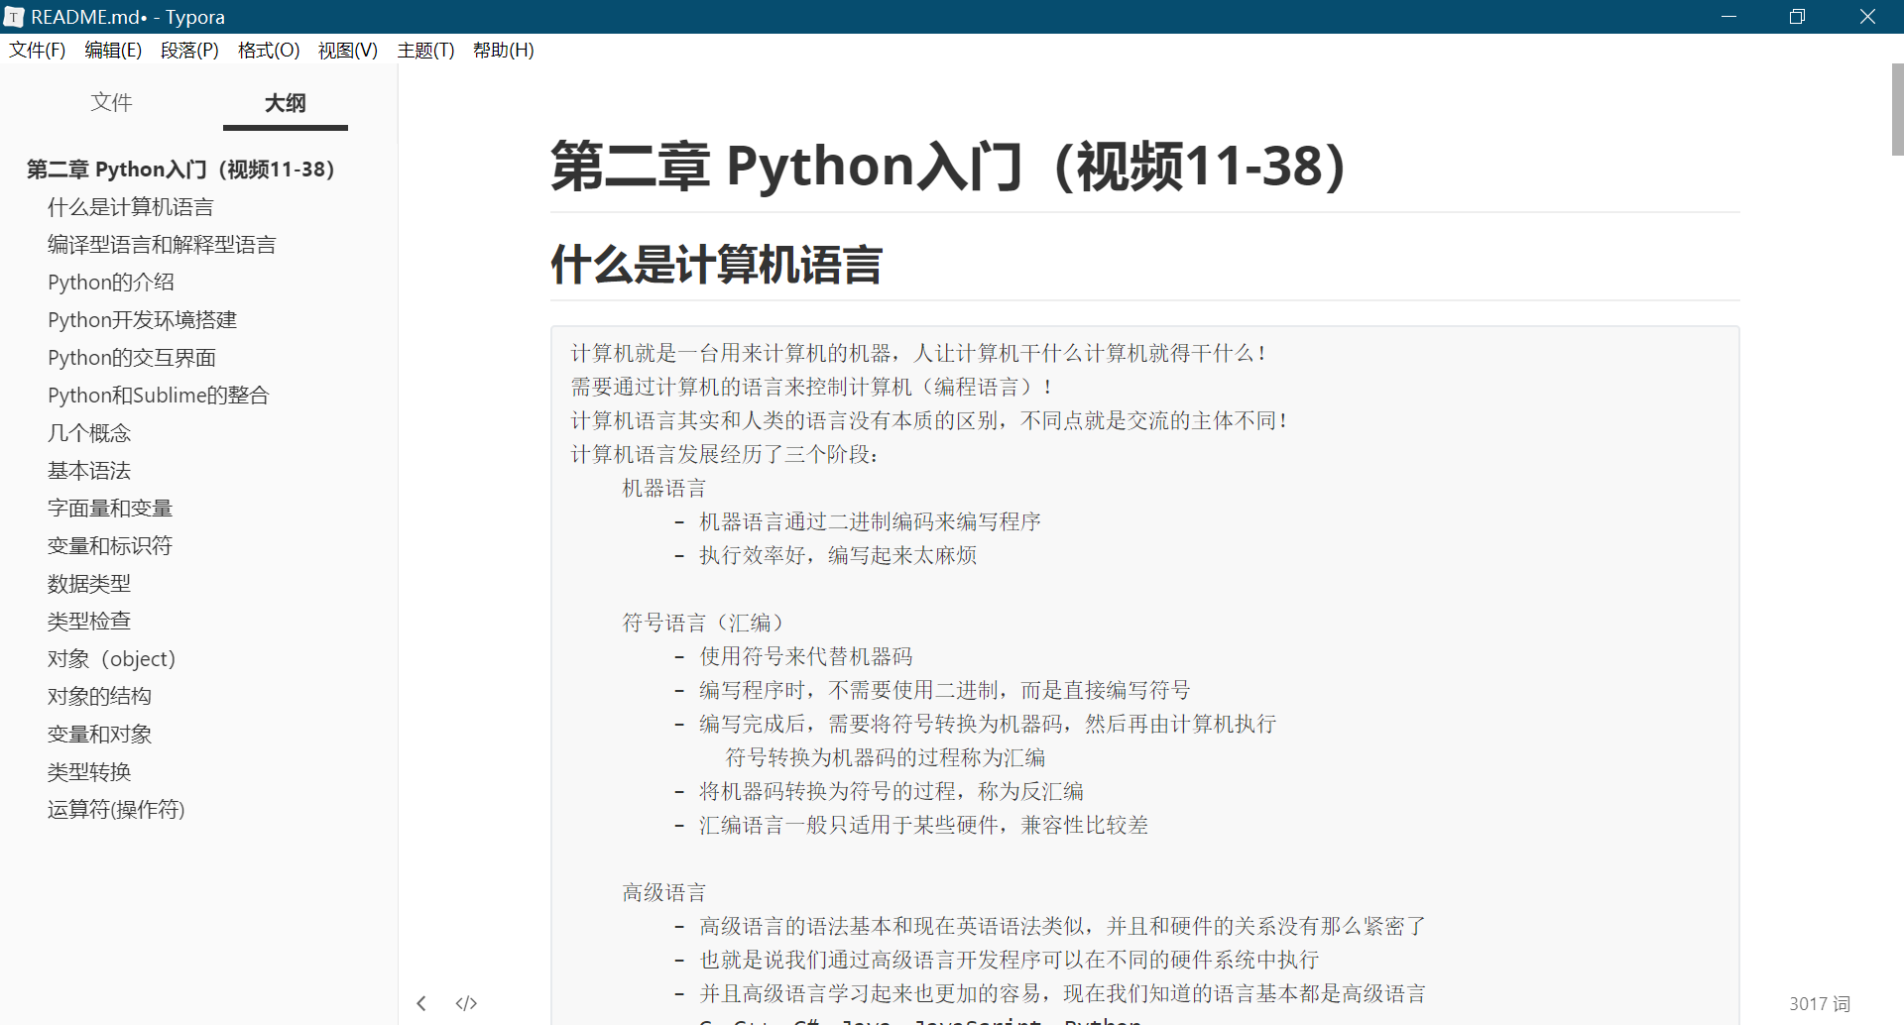This screenshot has height=1025, width=1904.
Task: Open the 文件(F) menu
Action: pyautogui.click(x=37, y=51)
